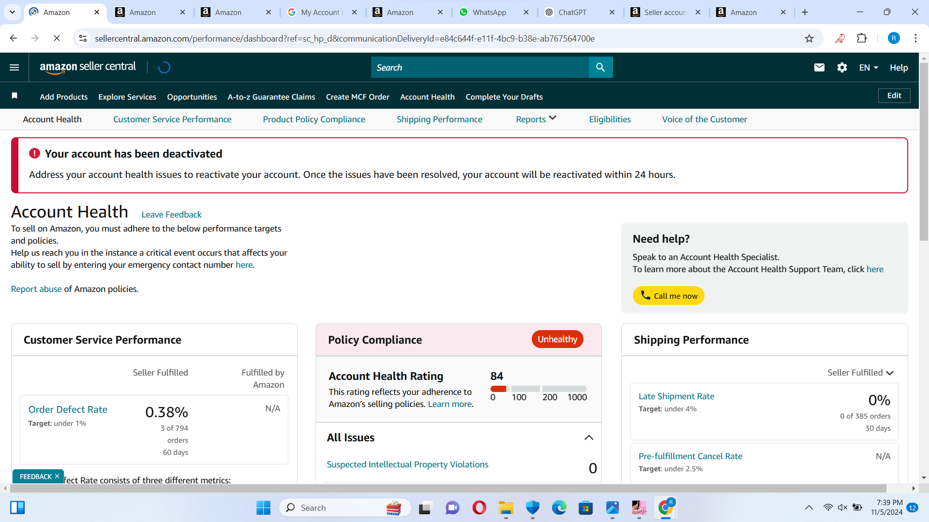Image resolution: width=929 pixels, height=522 pixels.
Task: Open the Chrome profile avatar
Action: (x=894, y=38)
